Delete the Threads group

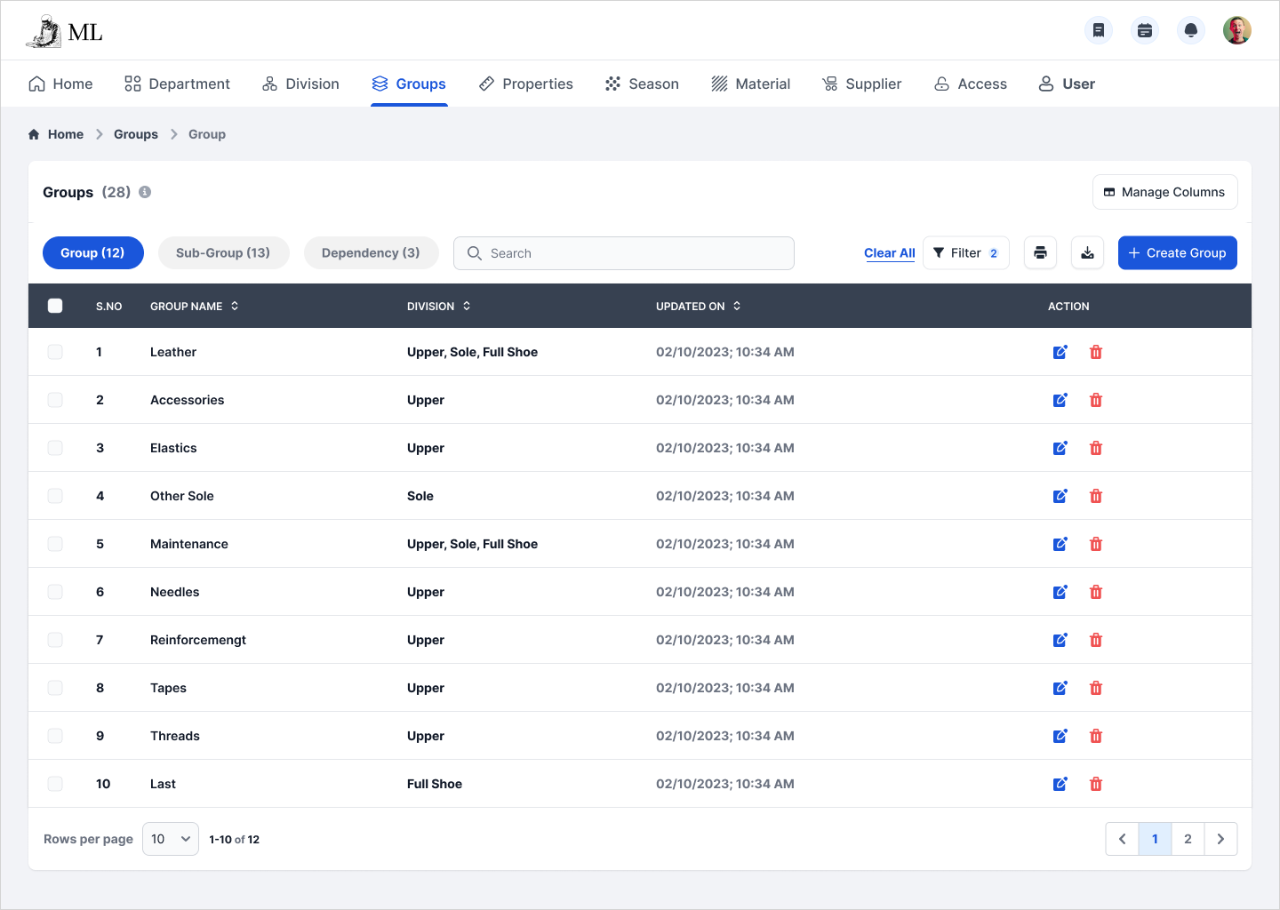1096,736
